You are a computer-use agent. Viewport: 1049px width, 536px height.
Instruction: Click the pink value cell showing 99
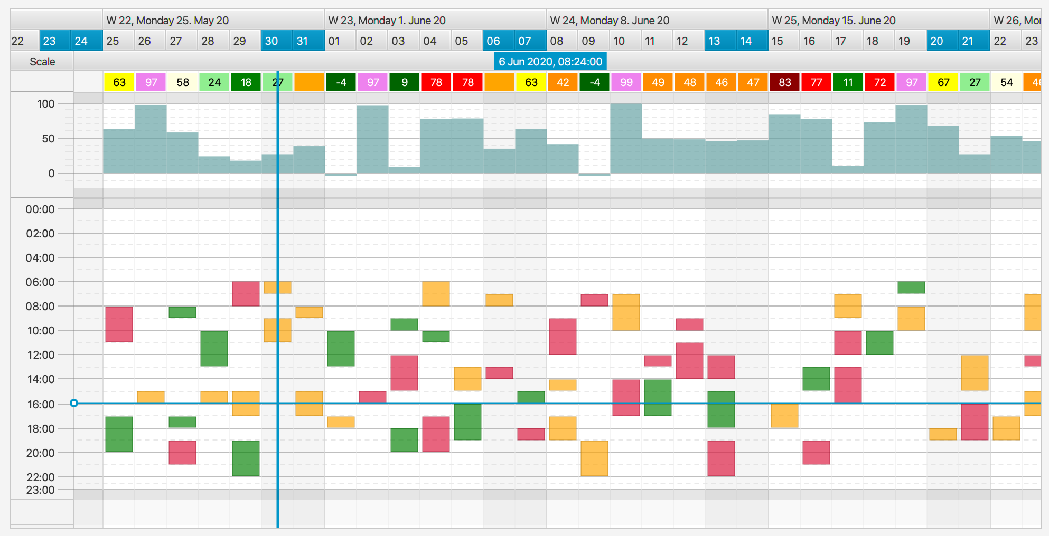(x=626, y=82)
